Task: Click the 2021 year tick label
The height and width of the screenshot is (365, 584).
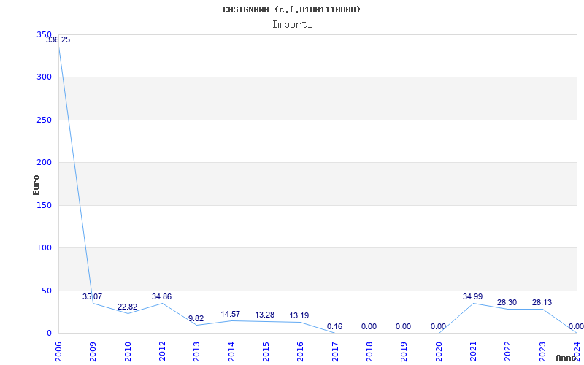Action: click(473, 352)
